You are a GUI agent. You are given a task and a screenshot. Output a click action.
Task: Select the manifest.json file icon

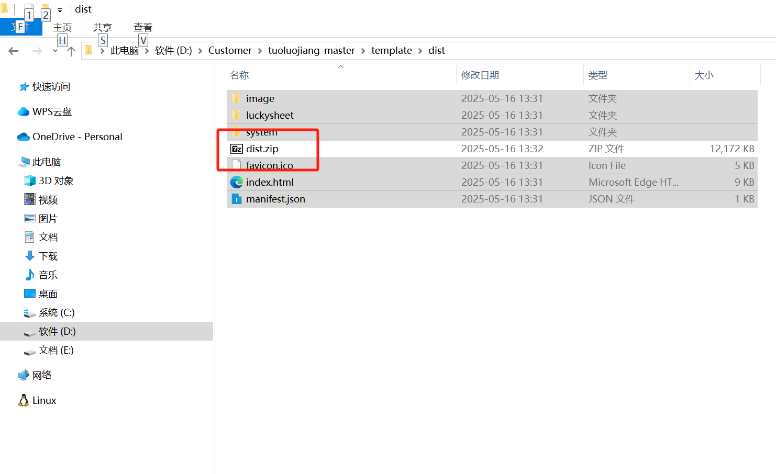tap(237, 199)
